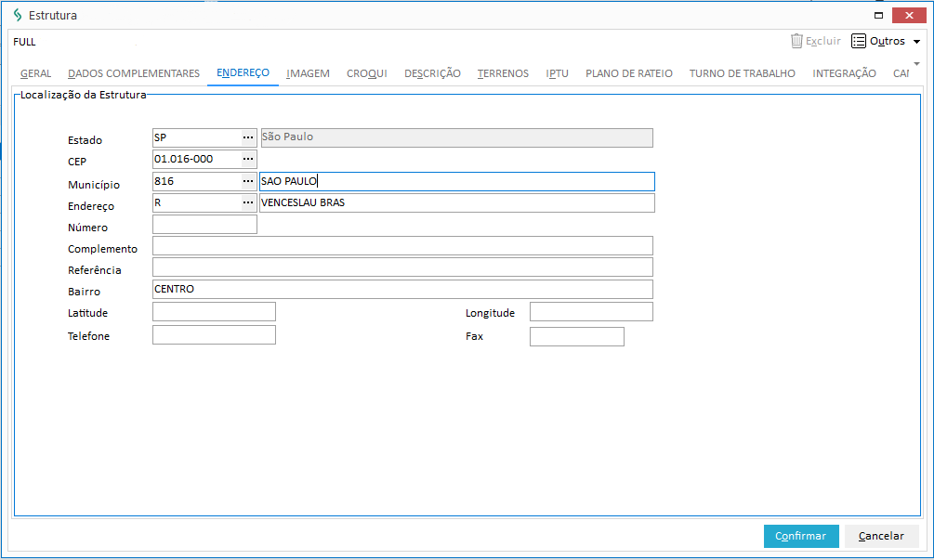This screenshot has width=934, height=560.
Task: Switch to TURNO DE TRABALHO tab
Action: (x=743, y=73)
